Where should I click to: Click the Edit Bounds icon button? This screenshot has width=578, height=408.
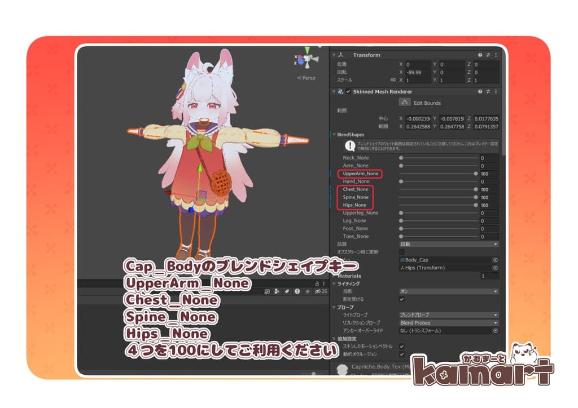(x=405, y=103)
